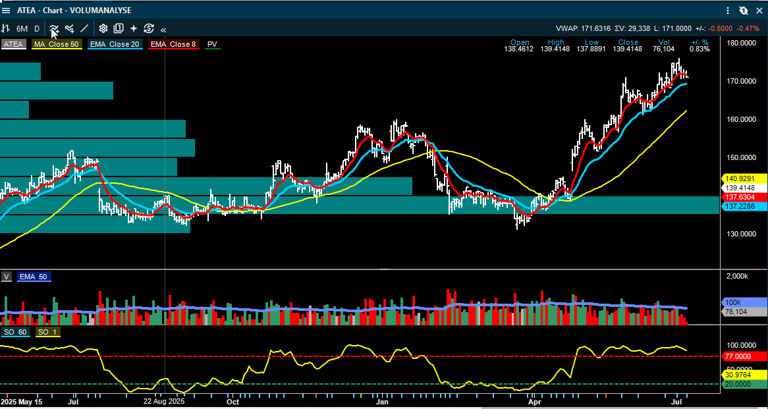The height and width of the screenshot is (409, 768).
Task: Click the High 139.4148 data field
Action: click(x=555, y=46)
